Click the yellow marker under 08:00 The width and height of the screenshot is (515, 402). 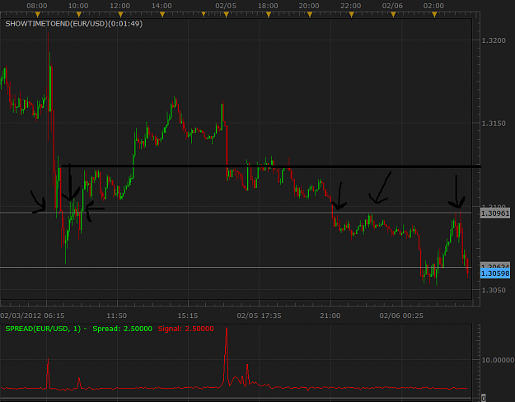click(x=37, y=15)
